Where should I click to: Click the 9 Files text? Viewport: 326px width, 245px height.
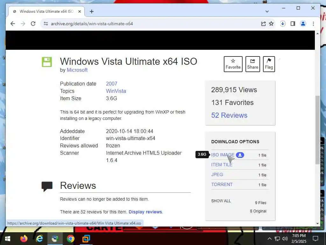(261, 203)
